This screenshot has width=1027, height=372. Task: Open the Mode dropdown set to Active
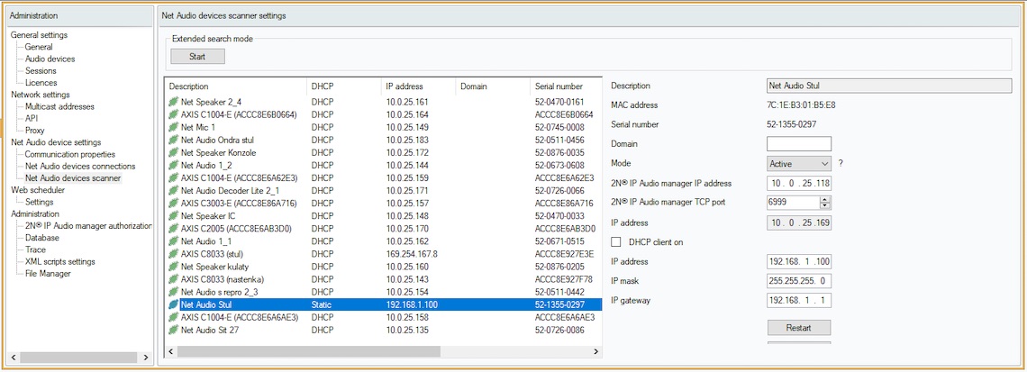pyautogui.click(x=799, y=163)
